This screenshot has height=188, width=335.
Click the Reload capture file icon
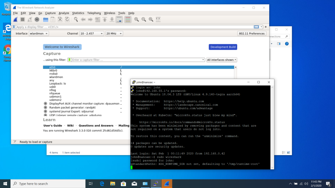(x=67, y=20)
